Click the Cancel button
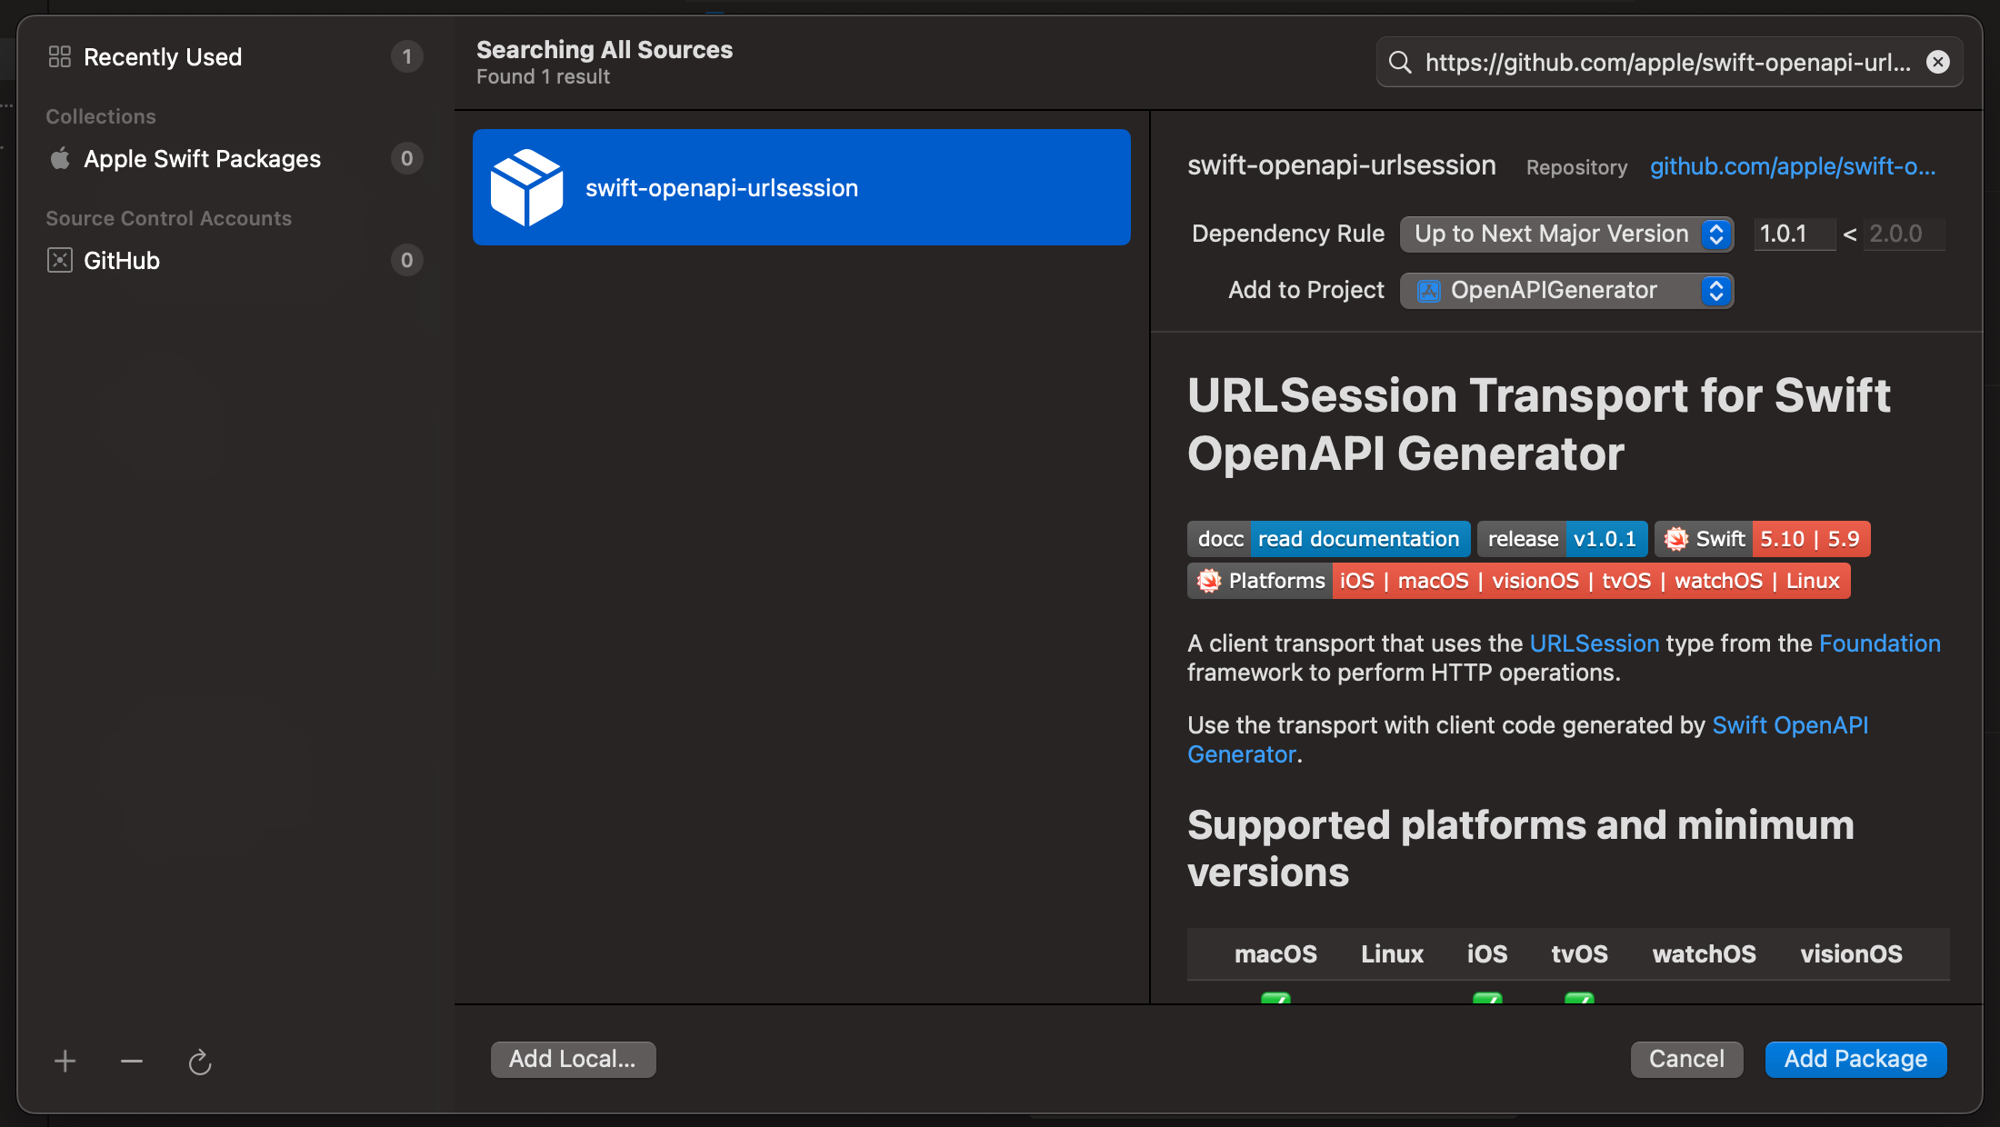2000x1127 pixels. point(1686,1059)
